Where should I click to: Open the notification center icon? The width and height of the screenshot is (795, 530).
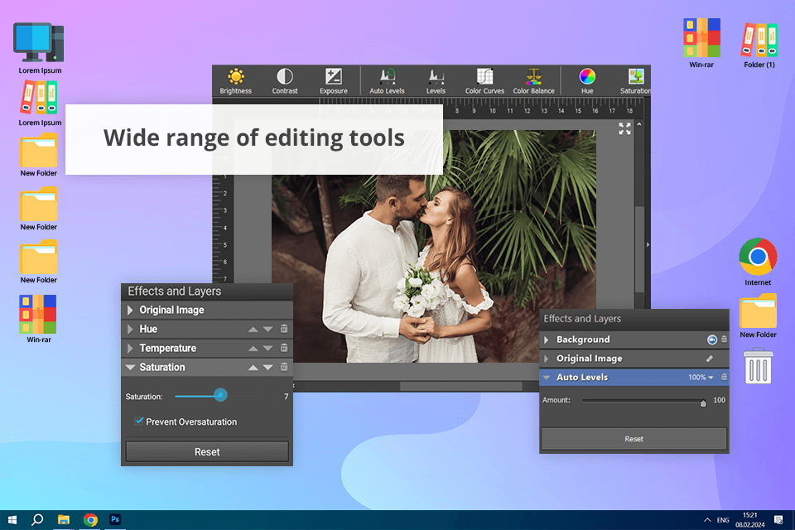click(x=778, y=520)
